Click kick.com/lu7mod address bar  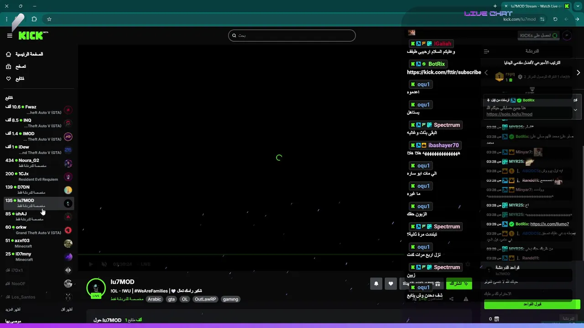[519, 19]
